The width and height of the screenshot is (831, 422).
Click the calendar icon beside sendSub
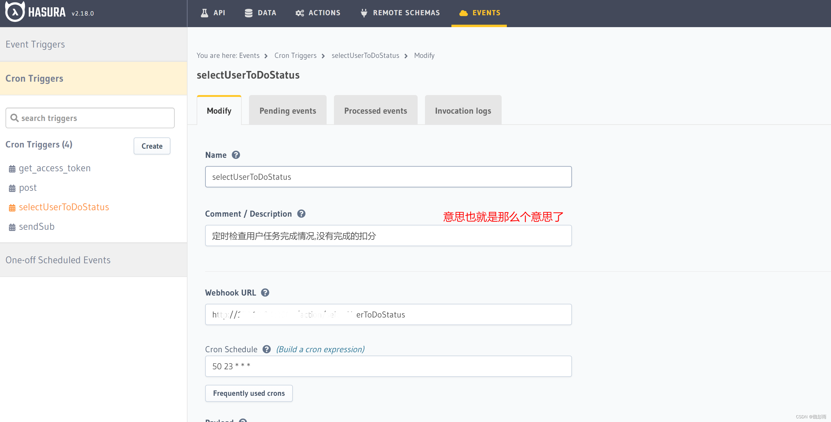tap(12, 227)
